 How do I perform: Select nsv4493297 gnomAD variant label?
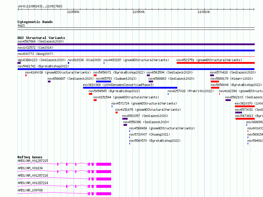click(136, 60)
